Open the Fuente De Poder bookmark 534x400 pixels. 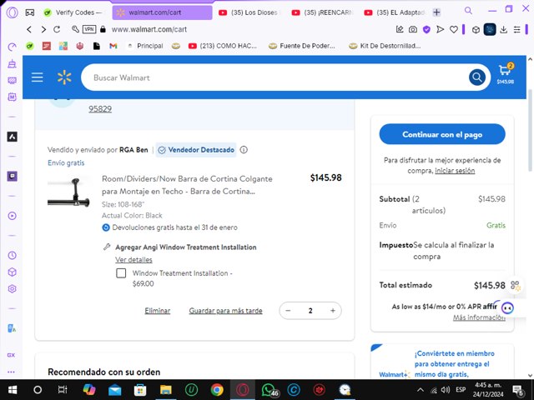tap(302, 46)
